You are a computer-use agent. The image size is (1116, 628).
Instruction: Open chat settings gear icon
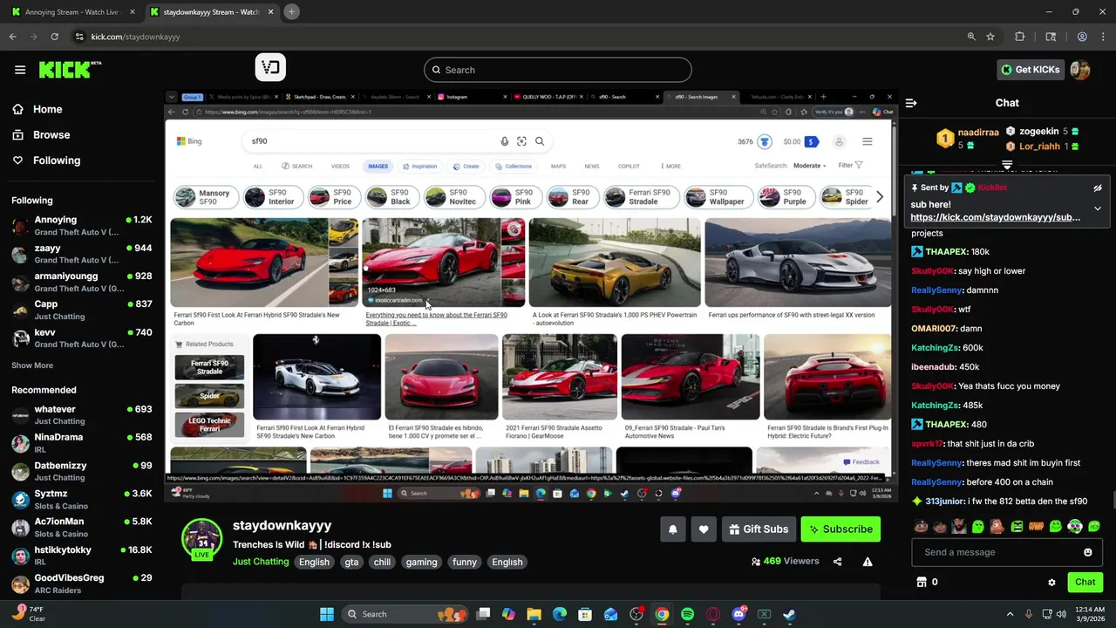click(x=1051, y=583)
